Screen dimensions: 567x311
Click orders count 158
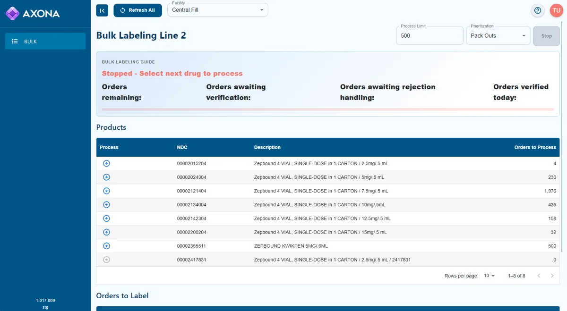(x=552, y=219)
